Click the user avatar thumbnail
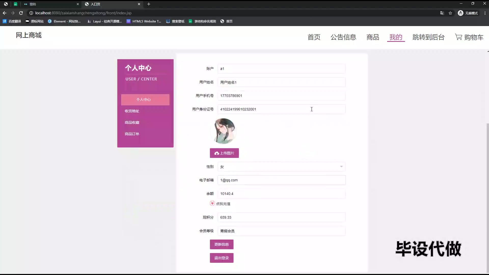Image resolution: width=489 pixels, height=275 pixels. tap(224, 131)
